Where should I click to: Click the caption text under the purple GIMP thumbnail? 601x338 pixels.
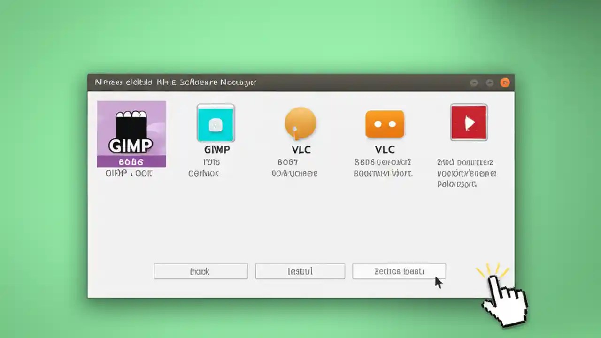(x=130, y=173)
